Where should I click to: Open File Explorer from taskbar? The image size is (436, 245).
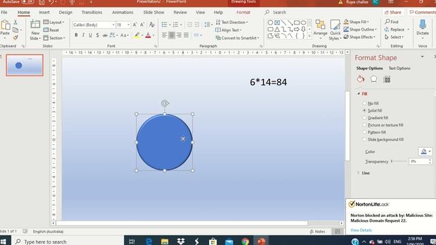coord(165,242)
